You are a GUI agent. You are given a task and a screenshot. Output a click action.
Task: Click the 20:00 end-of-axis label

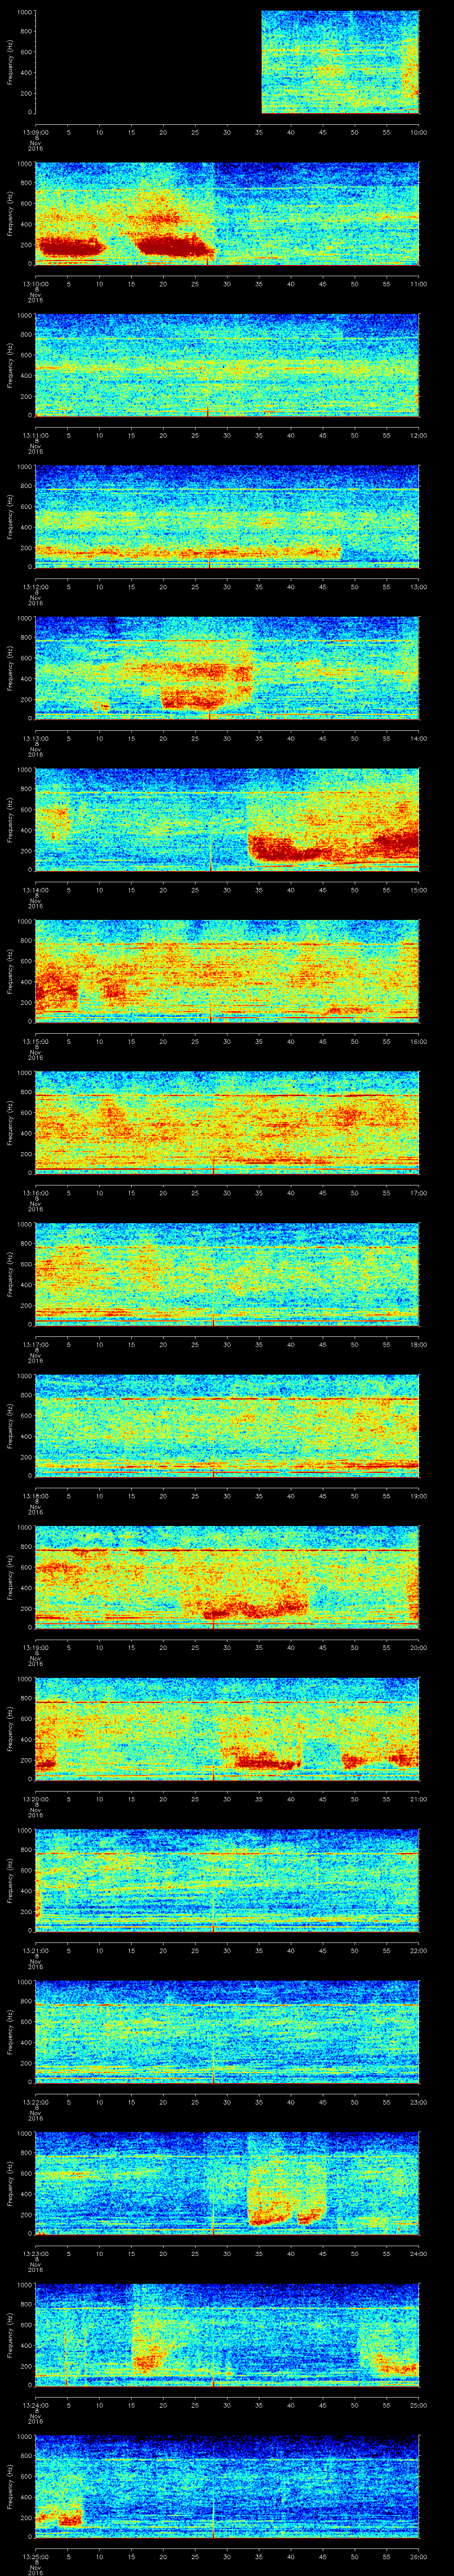(419, 1647)
